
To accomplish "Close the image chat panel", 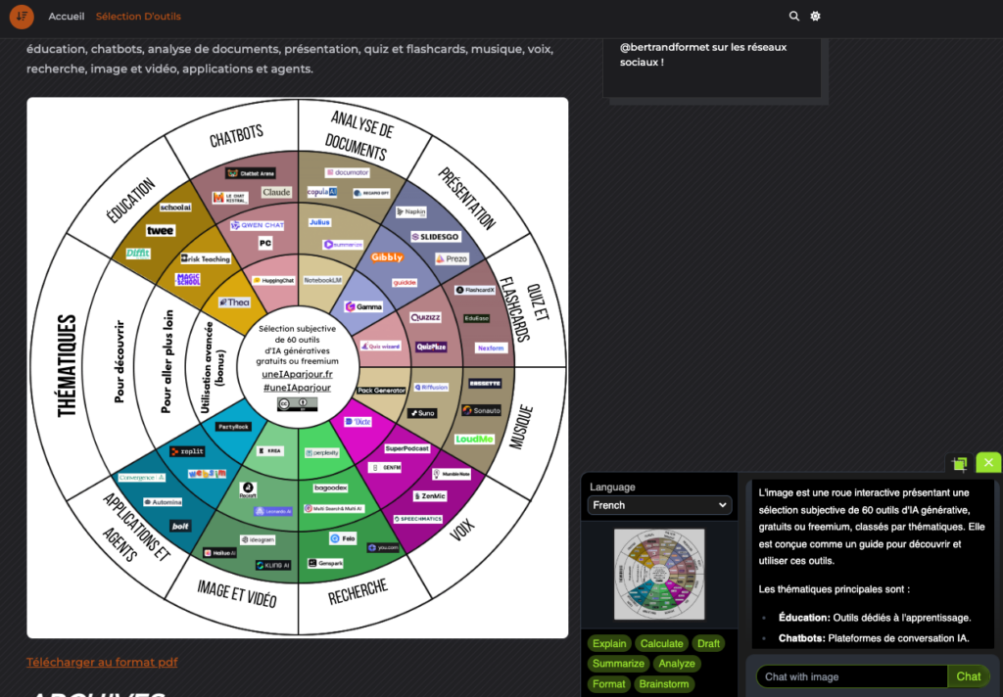I will click(988, 462).
